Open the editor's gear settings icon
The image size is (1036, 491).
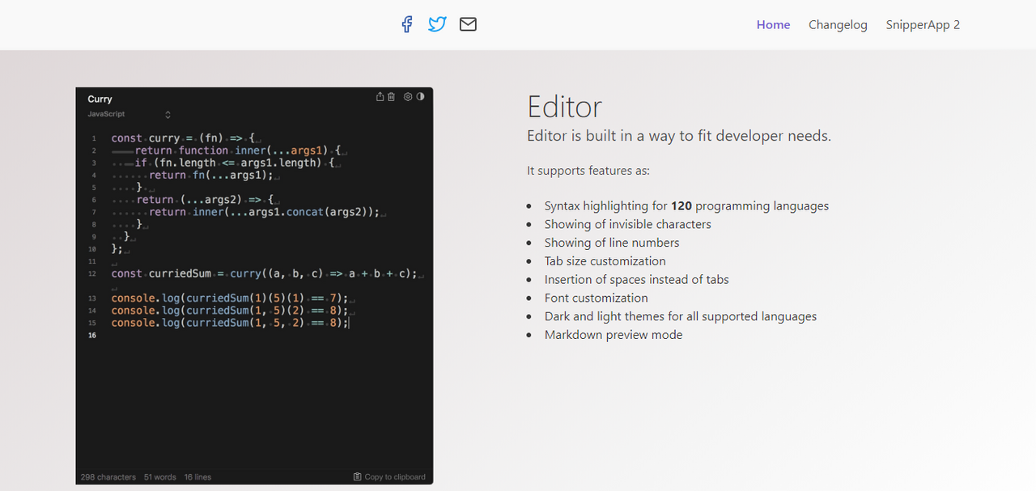408,96
